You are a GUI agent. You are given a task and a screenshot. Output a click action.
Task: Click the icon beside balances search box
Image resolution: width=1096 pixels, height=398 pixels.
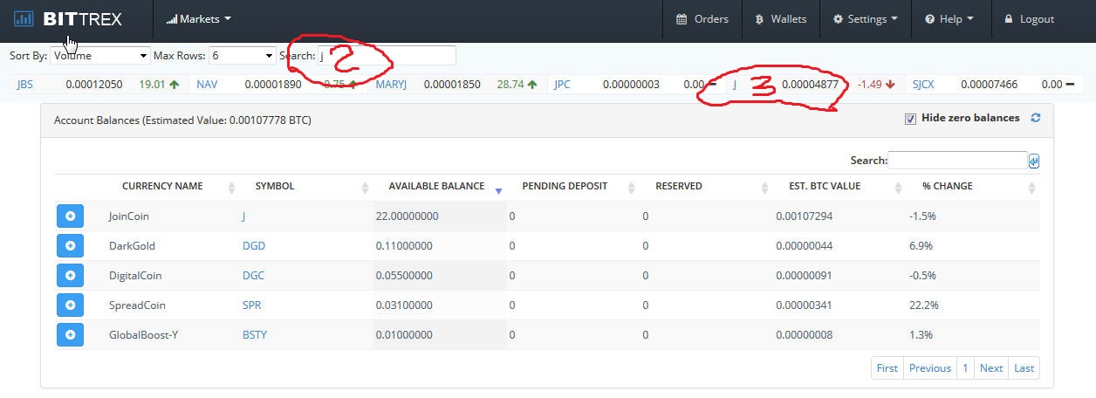(x=1034, y=161)
